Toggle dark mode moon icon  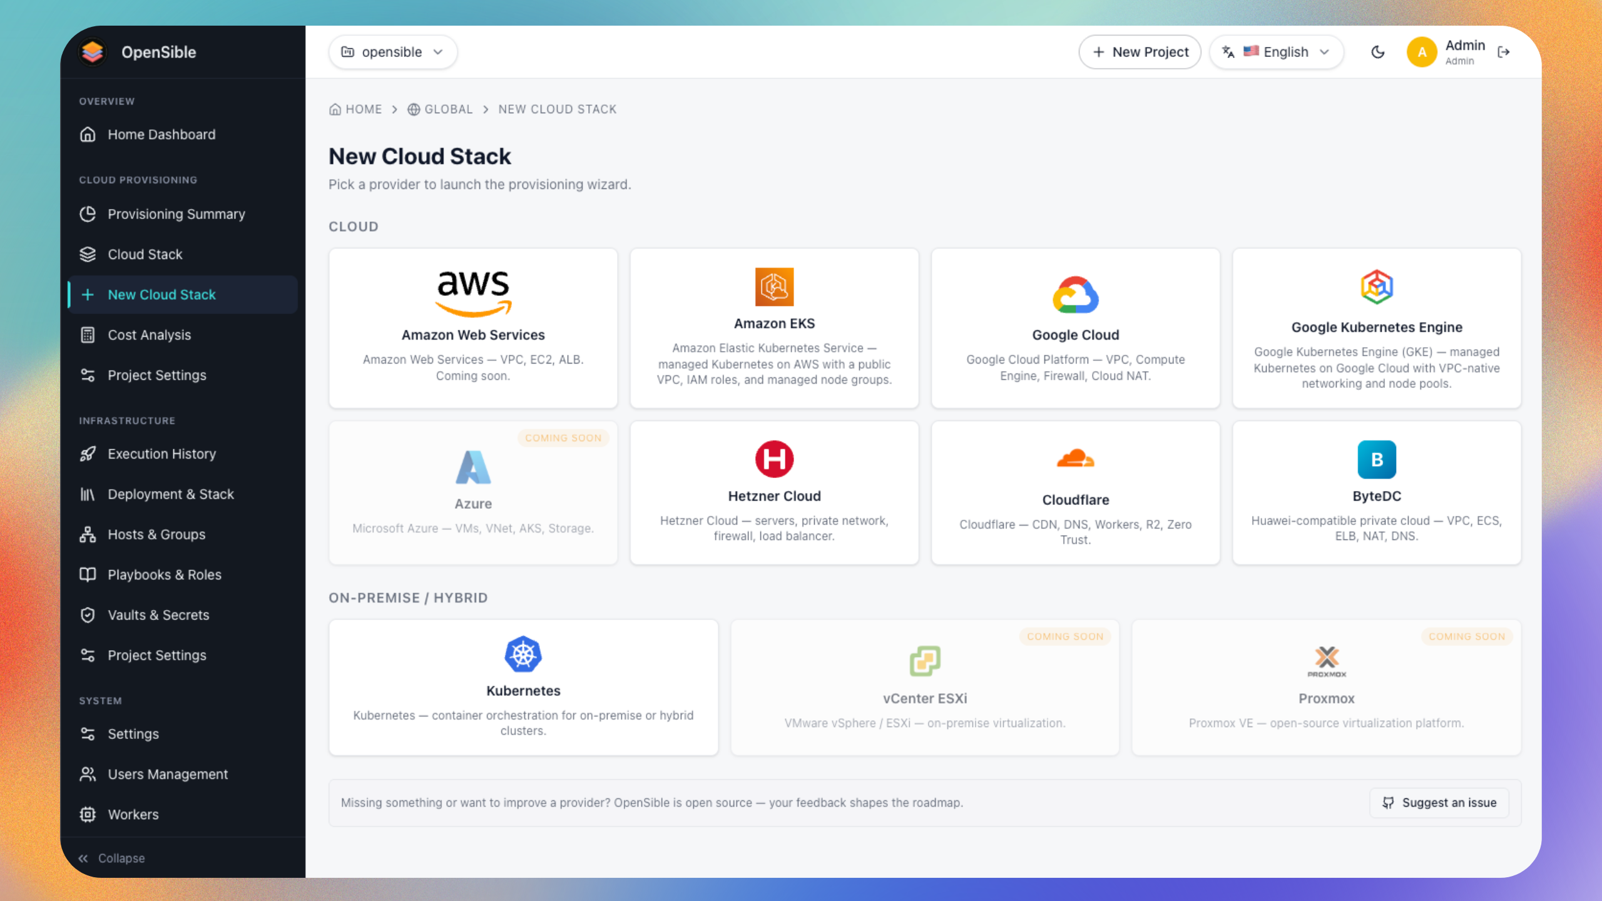point(1378,52)
